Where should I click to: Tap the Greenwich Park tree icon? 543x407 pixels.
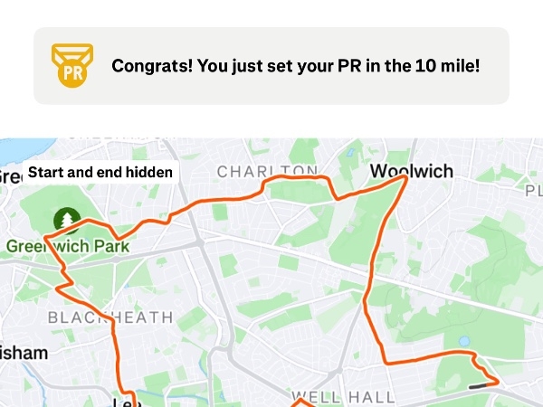click(x=66, y=220)
